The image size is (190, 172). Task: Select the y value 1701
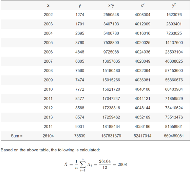(x=80, y=24)
